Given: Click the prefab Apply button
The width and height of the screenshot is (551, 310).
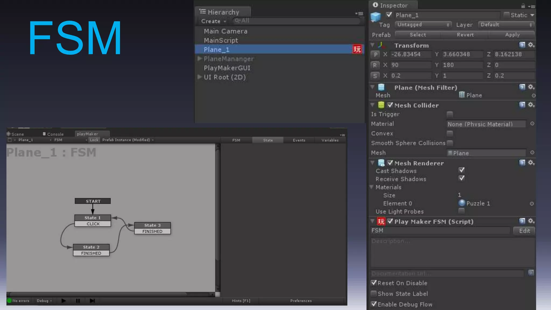Looking at the screenshot, I should pyautogui.click(x=512, y=35).
